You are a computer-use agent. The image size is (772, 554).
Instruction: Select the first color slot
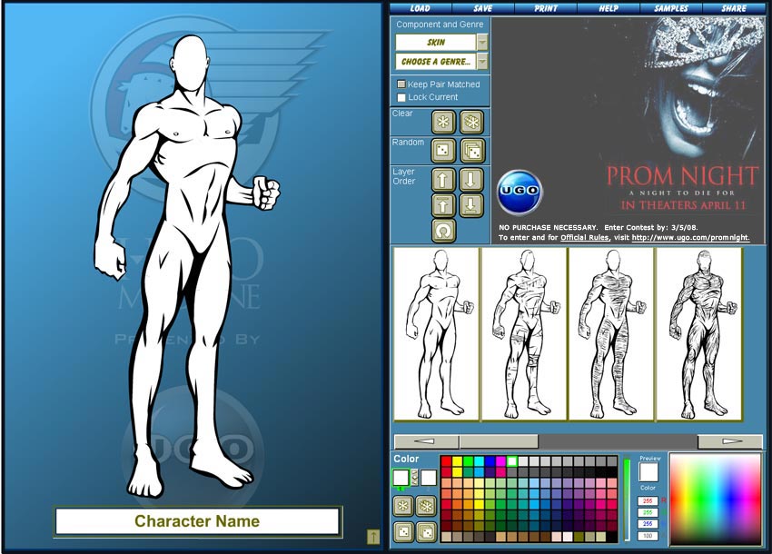coord(401,478)
